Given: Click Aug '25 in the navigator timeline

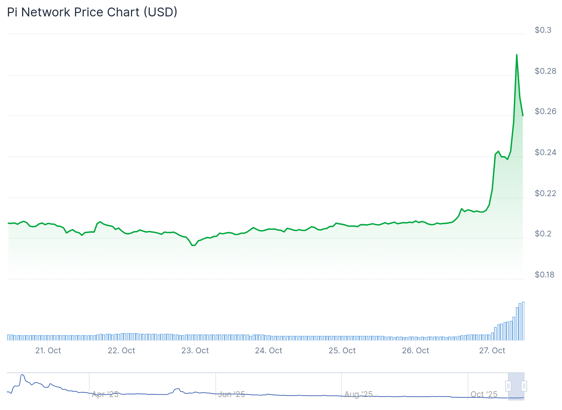Looking at the screenshot, I should click(358, 394).
